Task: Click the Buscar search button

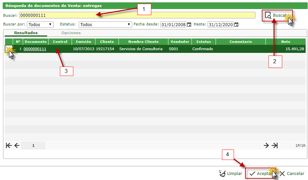Action: point(277,15)
